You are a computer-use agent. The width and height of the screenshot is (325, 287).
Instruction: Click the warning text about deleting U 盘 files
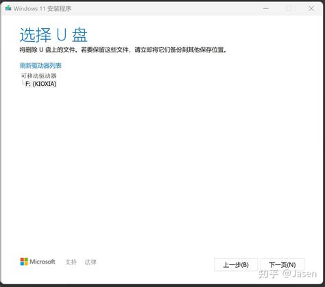pyautogui.click(x=123, y=49)
